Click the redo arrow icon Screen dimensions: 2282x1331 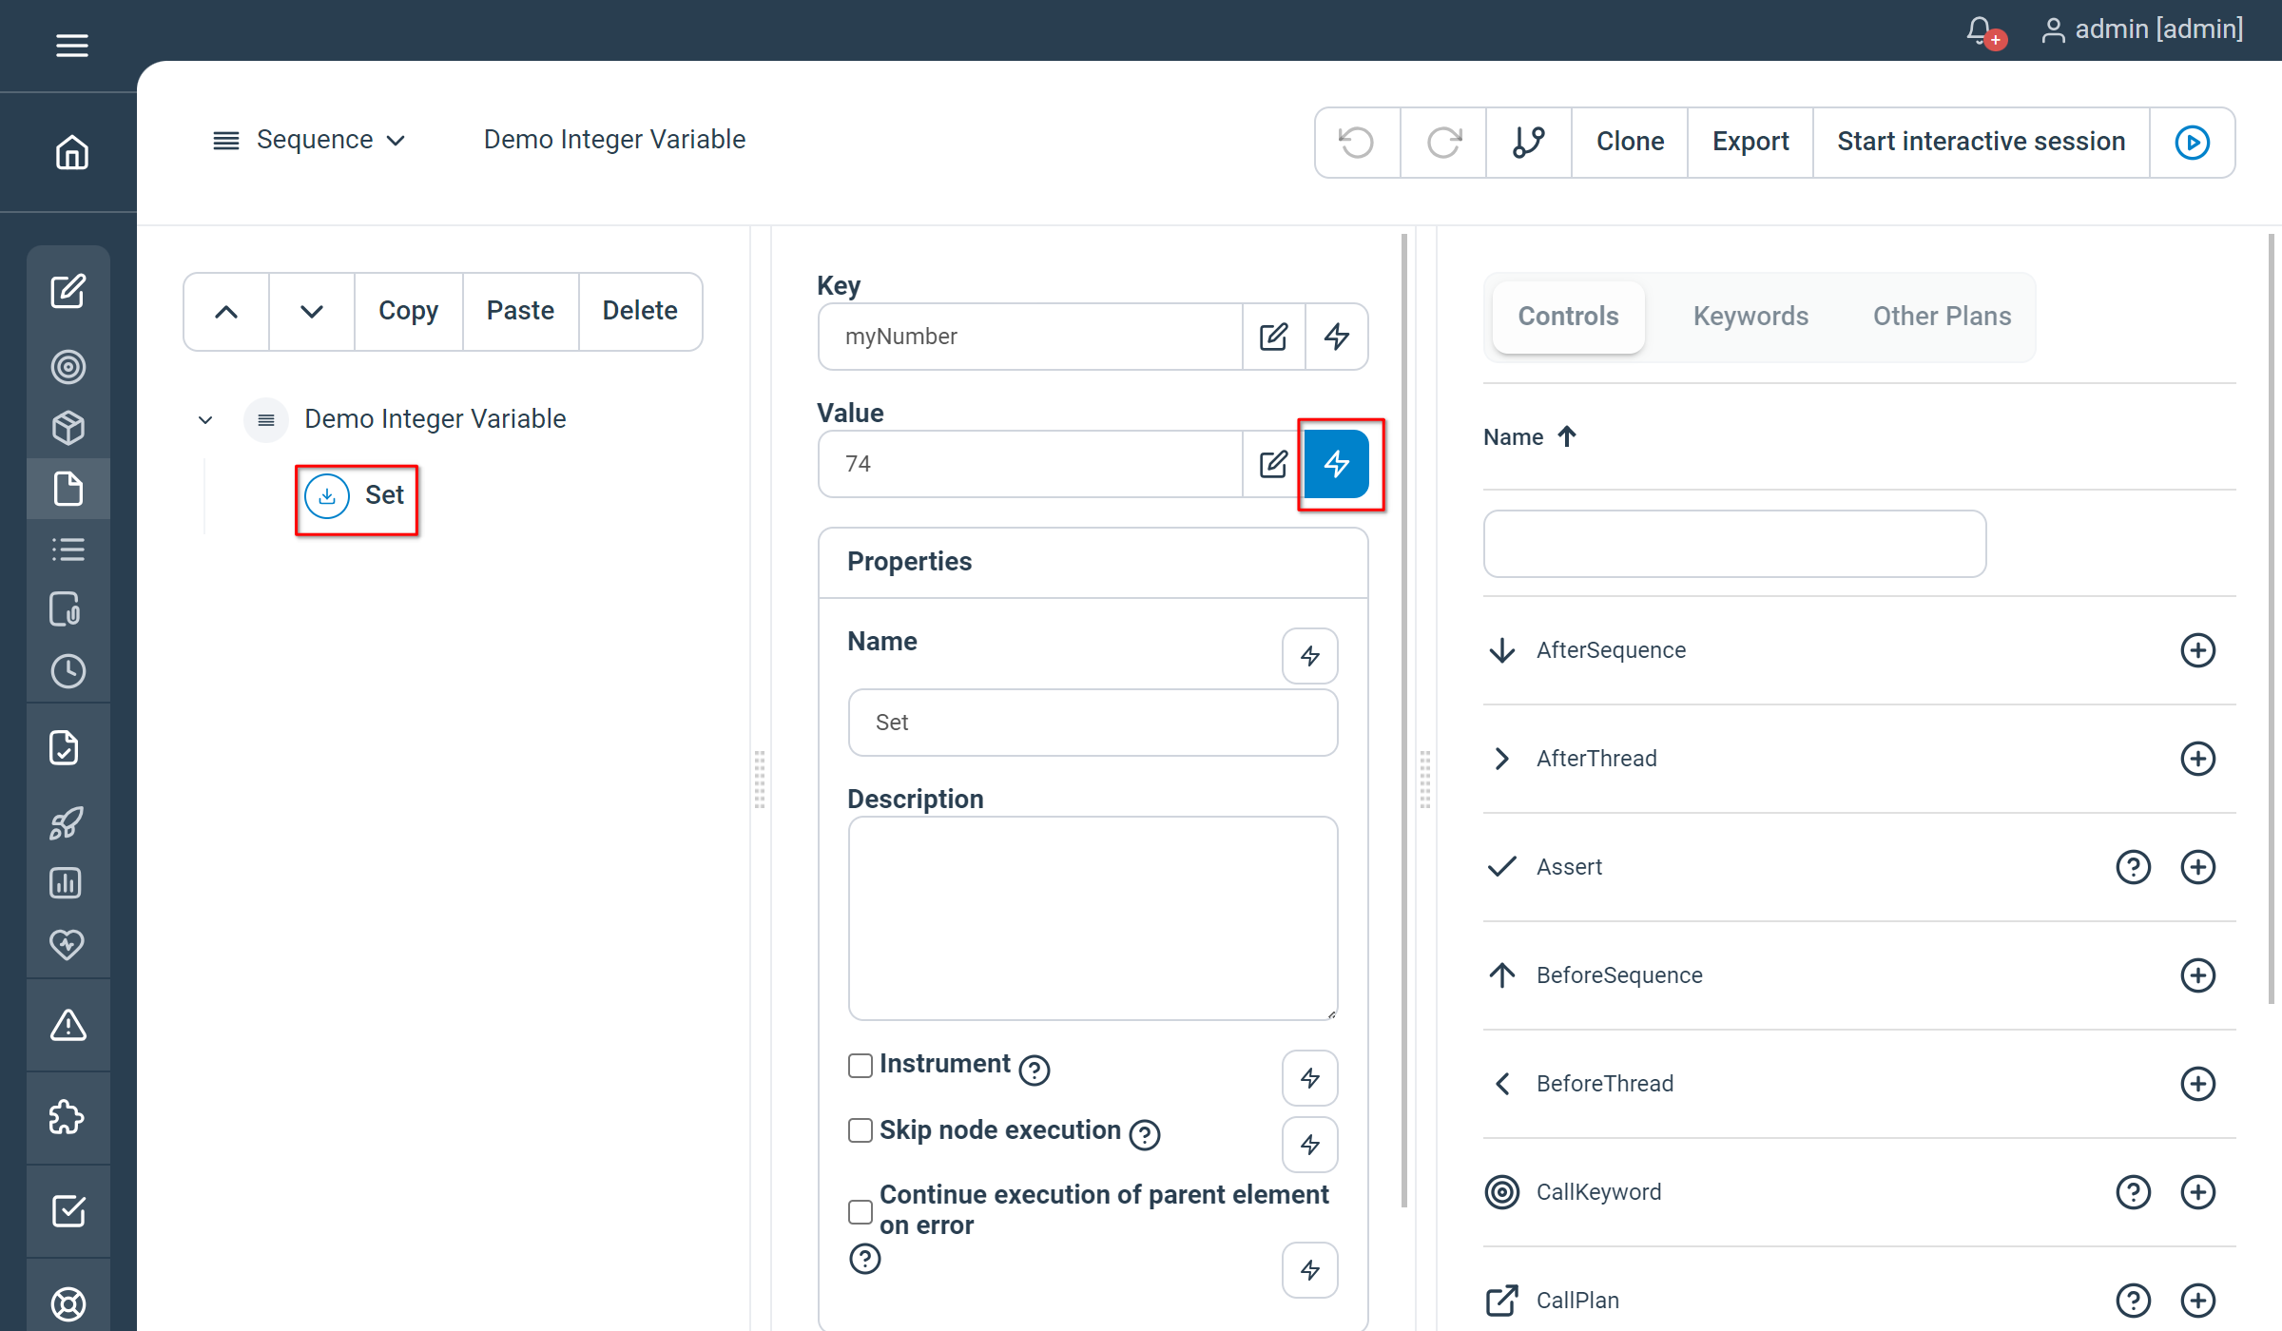click(1441, 142)
